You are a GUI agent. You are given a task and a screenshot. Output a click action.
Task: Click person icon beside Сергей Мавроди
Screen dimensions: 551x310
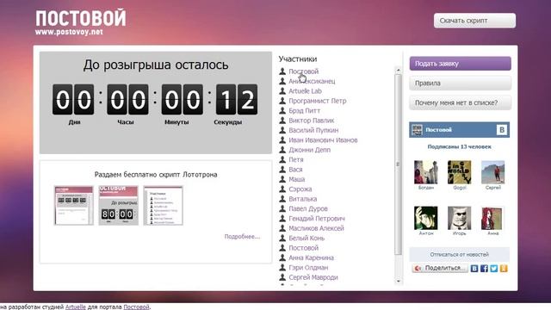tap(282, 277)
